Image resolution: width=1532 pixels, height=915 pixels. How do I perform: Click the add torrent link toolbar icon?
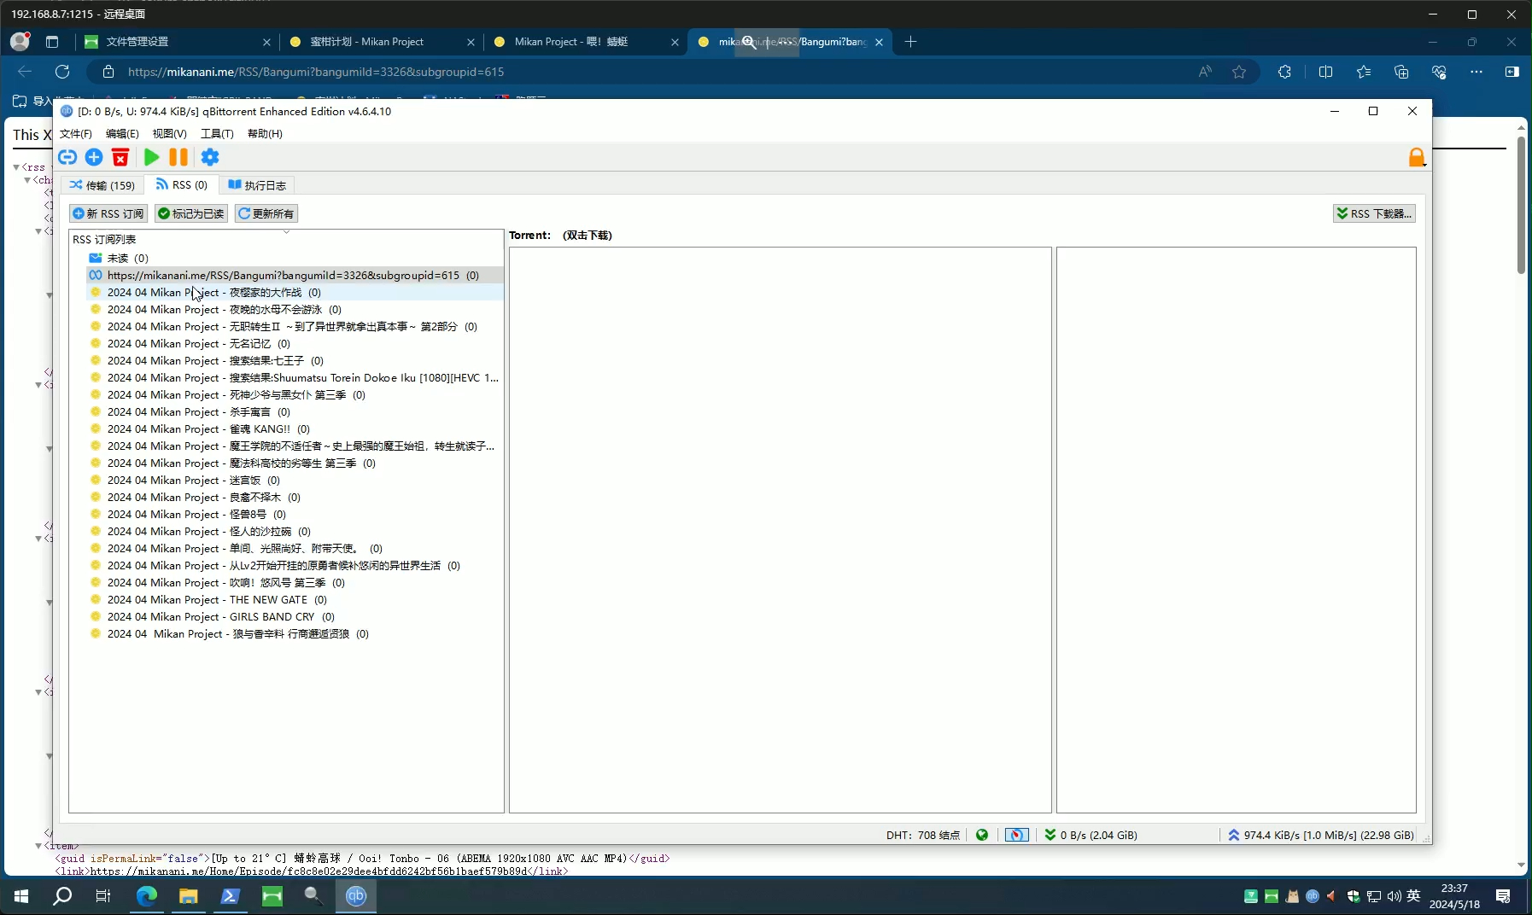[67, 157]
